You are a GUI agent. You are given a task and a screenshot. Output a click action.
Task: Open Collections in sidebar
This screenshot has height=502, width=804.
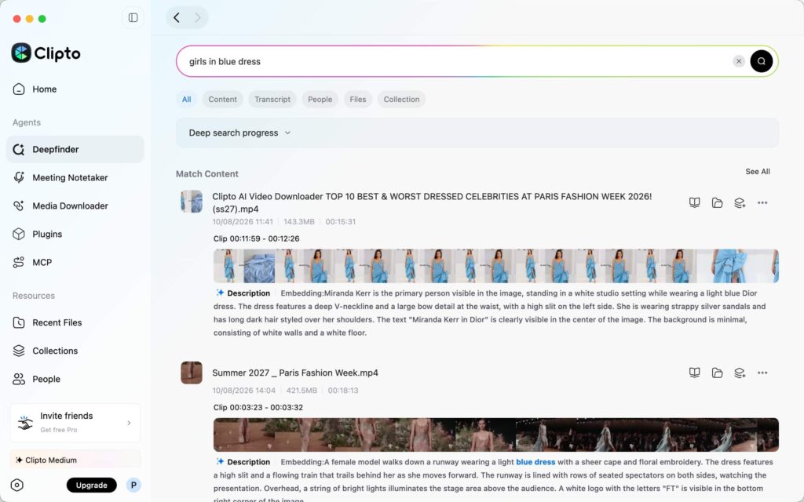click(x=75, y=351)
